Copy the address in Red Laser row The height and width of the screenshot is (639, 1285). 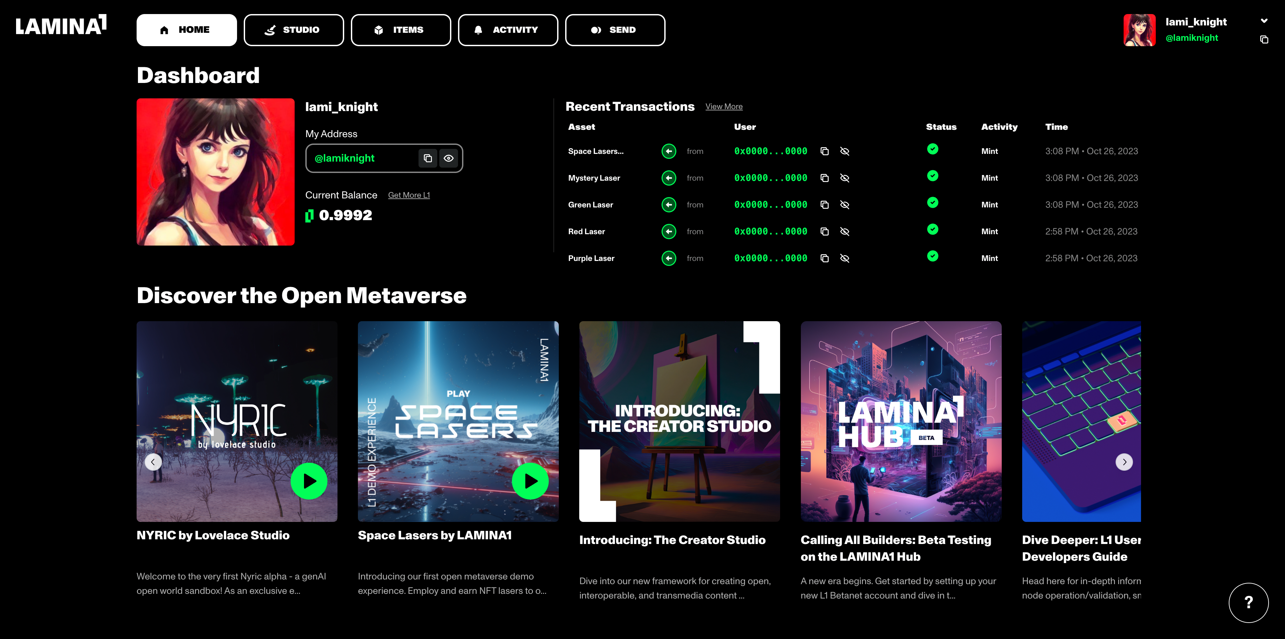click(x=825, y=231)
